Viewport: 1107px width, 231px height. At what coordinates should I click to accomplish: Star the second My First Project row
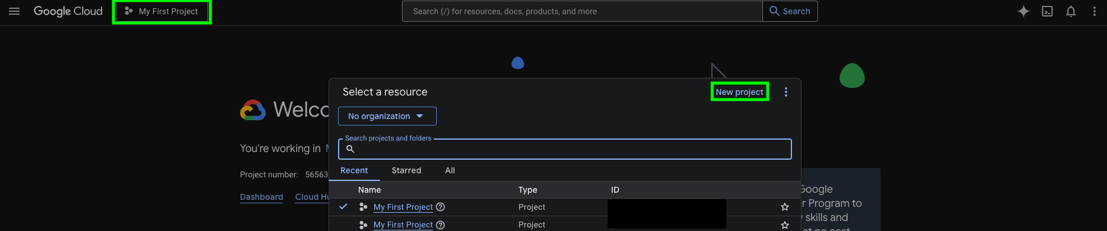pyautogui.click(x=785, y=225)
